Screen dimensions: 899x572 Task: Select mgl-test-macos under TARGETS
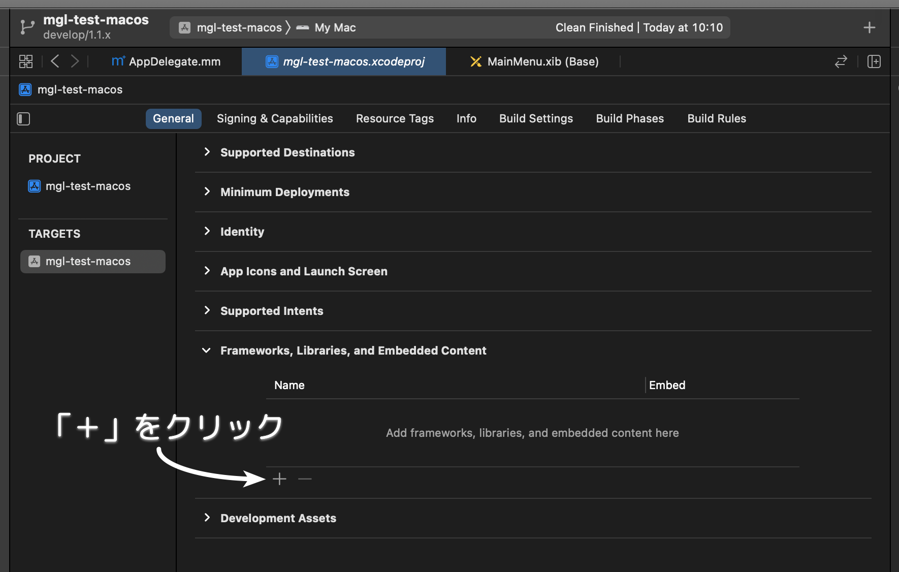(93, 262)
